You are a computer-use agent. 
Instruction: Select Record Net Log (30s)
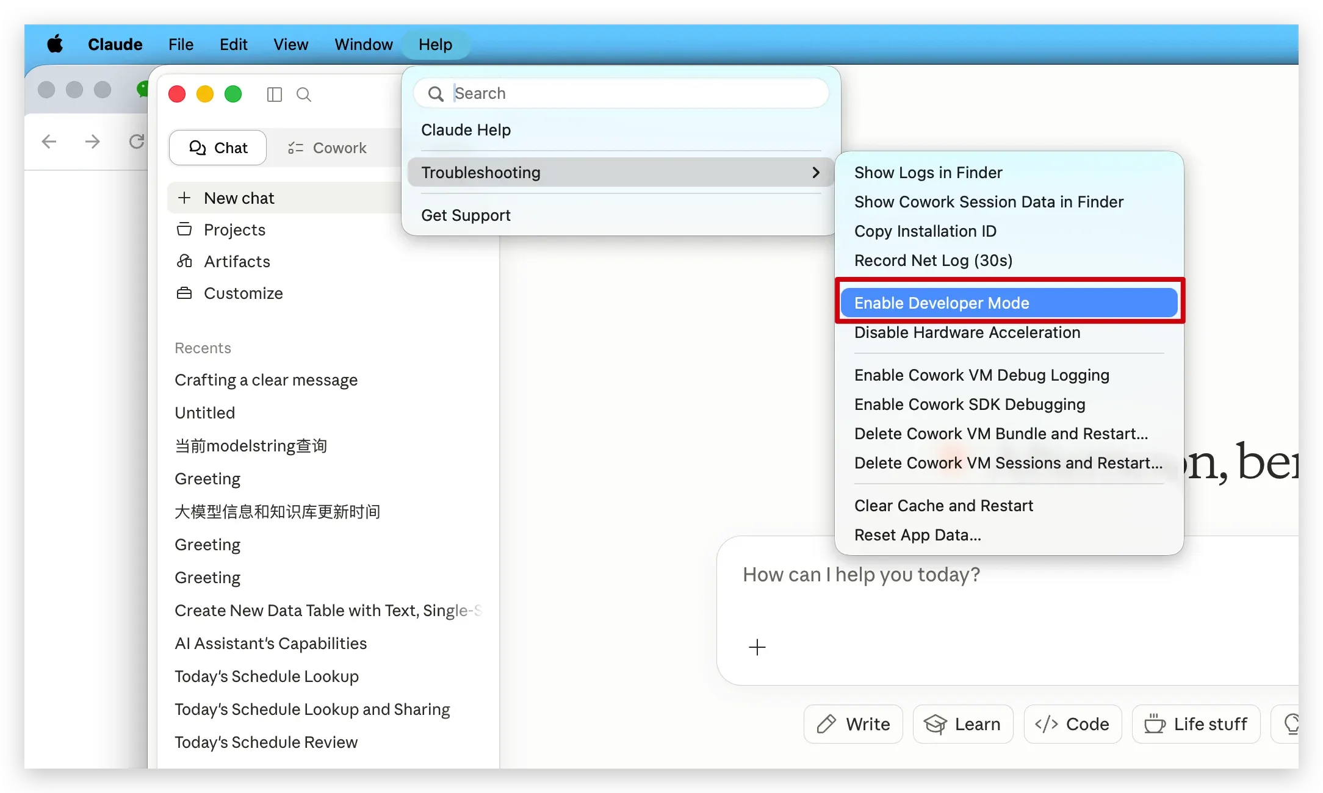pos(1009,260)
